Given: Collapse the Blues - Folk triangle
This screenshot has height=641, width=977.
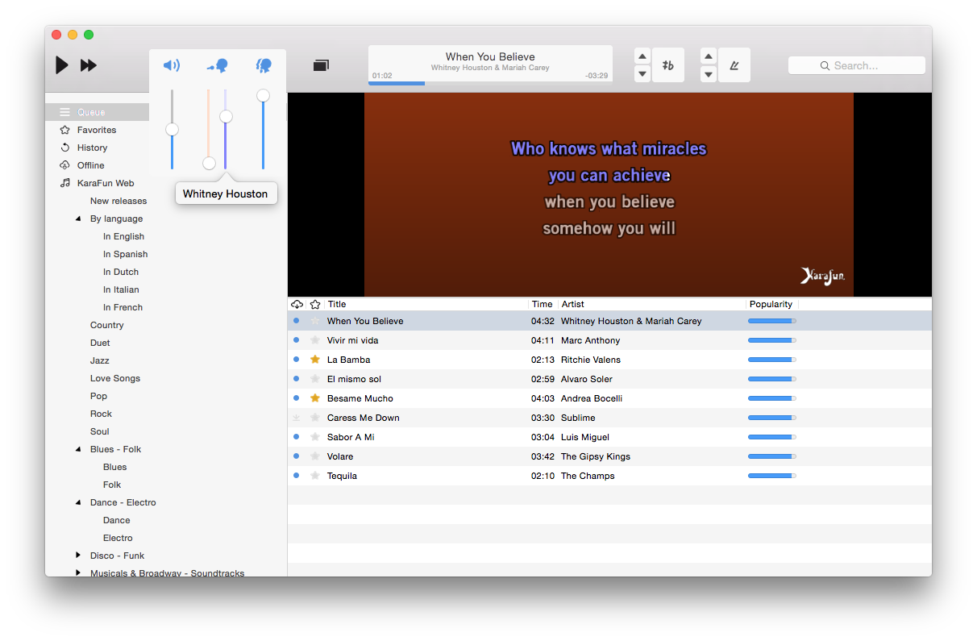Looking at the screenshot, I should (x=78, y=449).
